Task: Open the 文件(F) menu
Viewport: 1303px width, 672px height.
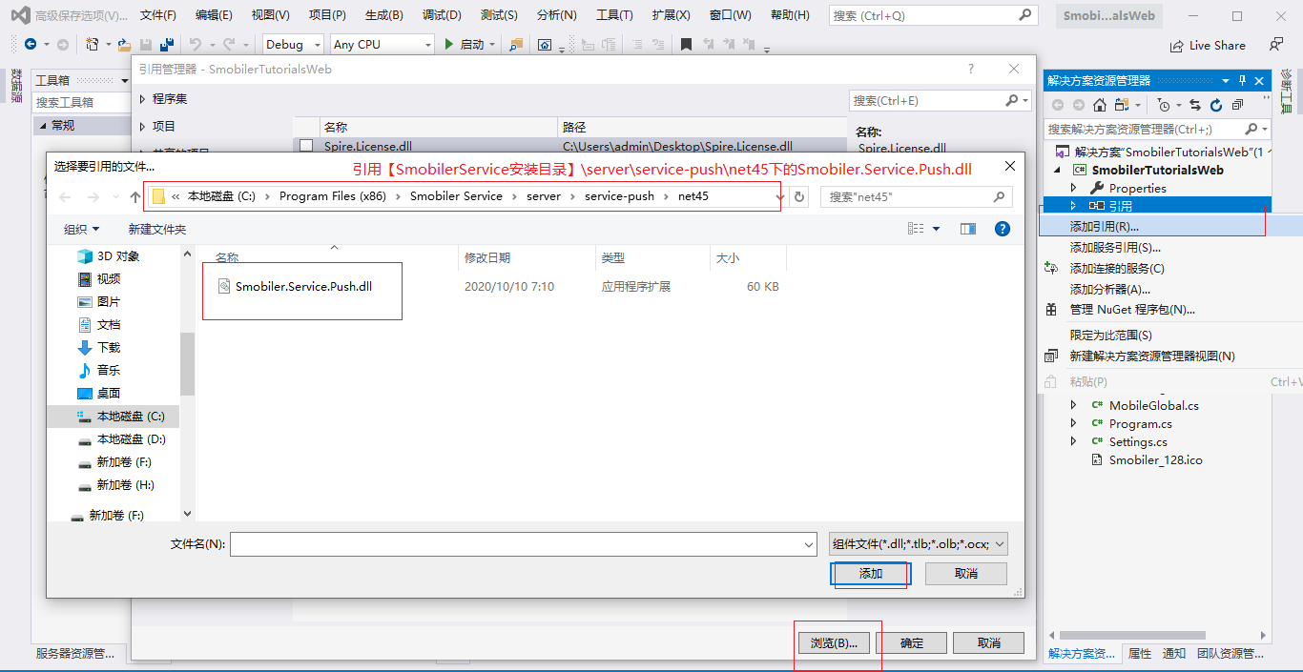Action: 158,15
